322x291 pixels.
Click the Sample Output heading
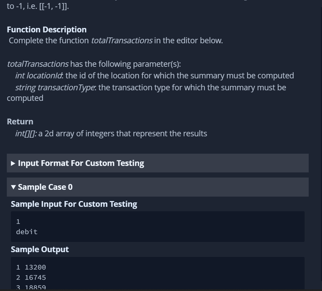pos(40,249)
